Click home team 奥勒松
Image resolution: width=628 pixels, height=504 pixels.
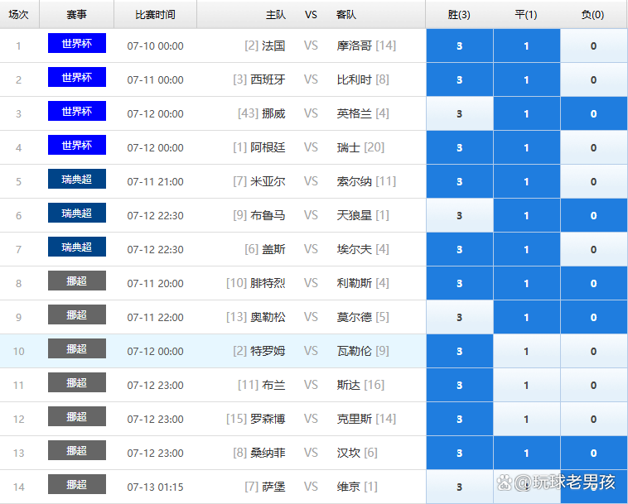tap(268, 317)
